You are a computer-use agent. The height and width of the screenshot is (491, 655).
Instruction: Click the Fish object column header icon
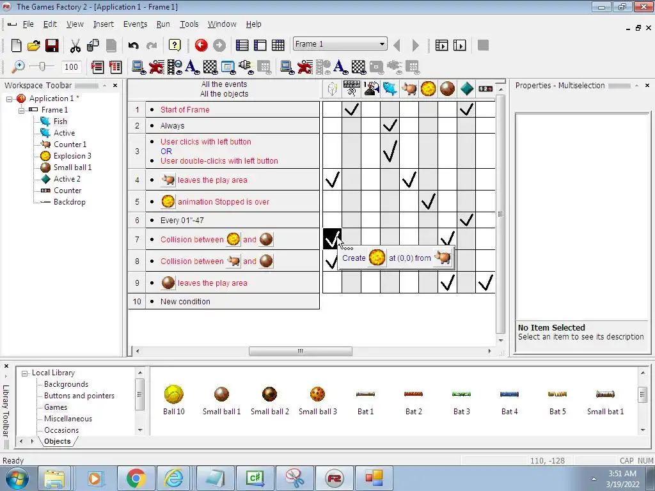pos(390,88)
